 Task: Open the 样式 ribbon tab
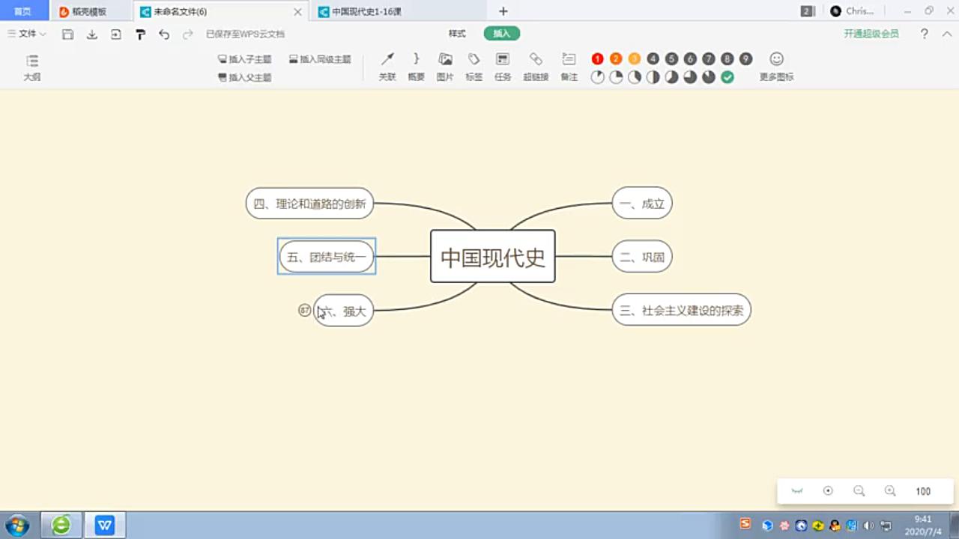[x=457, y=34]
